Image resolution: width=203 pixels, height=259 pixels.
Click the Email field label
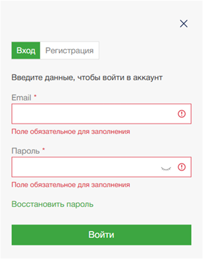[x=21, y=98]
